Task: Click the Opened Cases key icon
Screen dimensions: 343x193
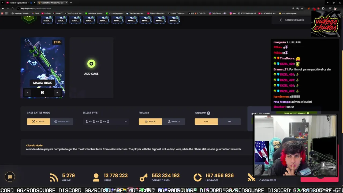Action: tap(144, 177)
